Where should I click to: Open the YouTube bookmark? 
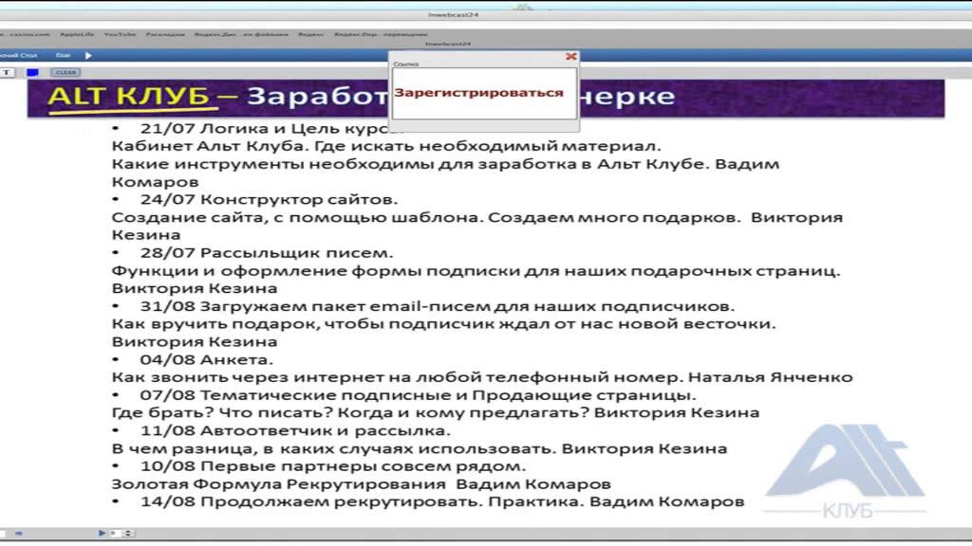[120, 34]
